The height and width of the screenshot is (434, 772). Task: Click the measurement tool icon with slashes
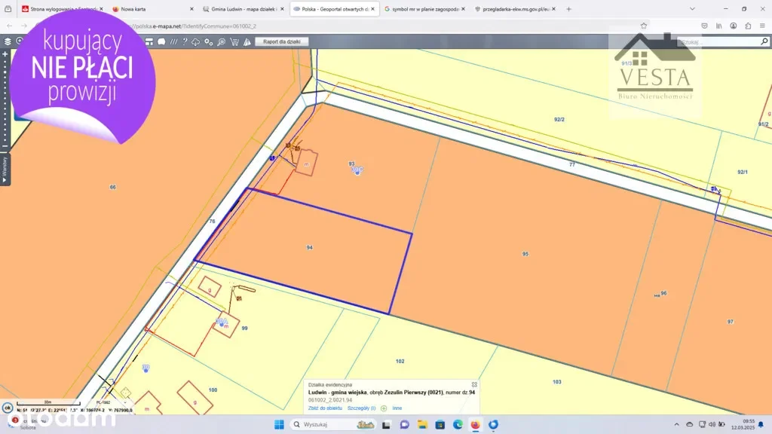coord(173,41)
